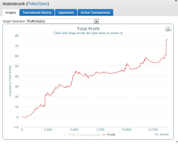Download the Total Profit chart
The height and width of the screenshot is (144, 178).
point(168,29)
